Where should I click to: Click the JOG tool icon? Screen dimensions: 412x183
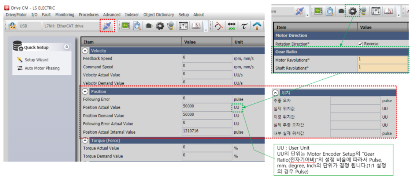[231, 26]
